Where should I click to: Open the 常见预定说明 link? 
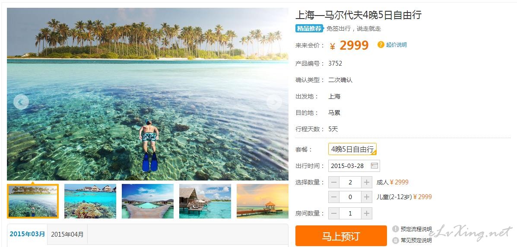tap(416, 240)
